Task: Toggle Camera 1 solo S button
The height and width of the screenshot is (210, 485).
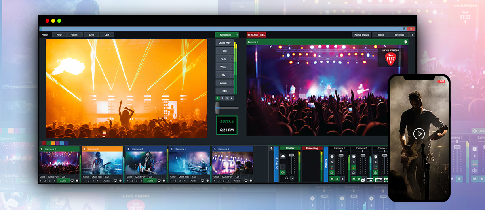Action: (332, 162)
